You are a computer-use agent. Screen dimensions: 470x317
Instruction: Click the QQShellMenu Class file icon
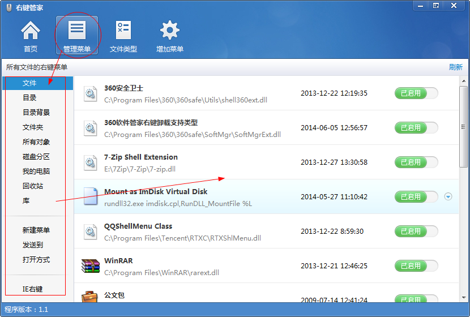pos(91,232)
